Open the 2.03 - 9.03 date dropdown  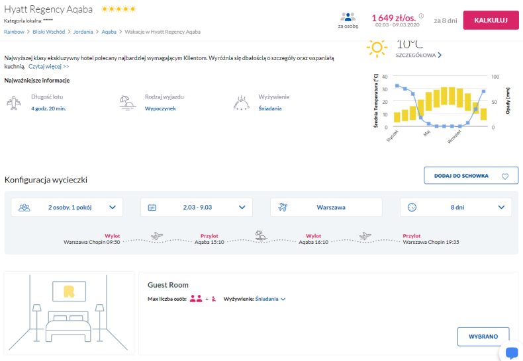[197, 207]
